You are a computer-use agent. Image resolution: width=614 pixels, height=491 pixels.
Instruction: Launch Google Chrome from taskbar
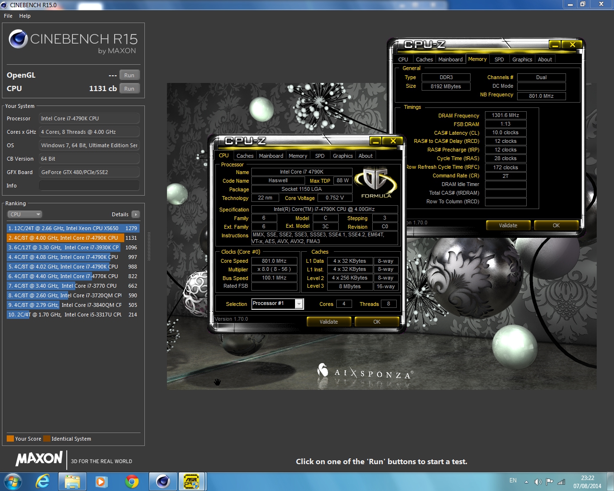coord(132,481)
